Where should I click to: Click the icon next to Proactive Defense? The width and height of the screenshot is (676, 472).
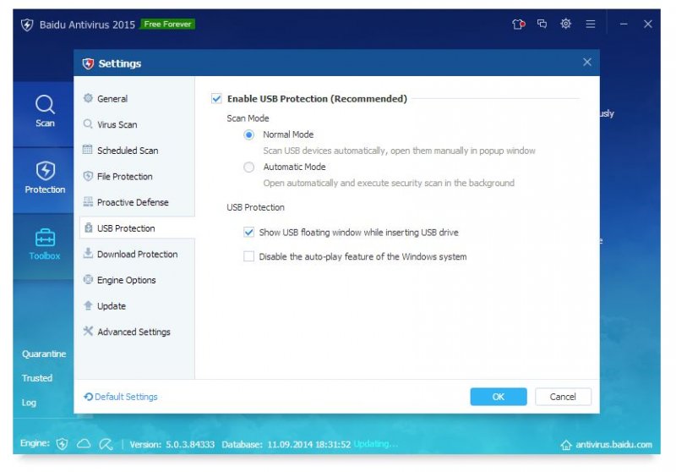pyautogui.click(x=88, y=201)
